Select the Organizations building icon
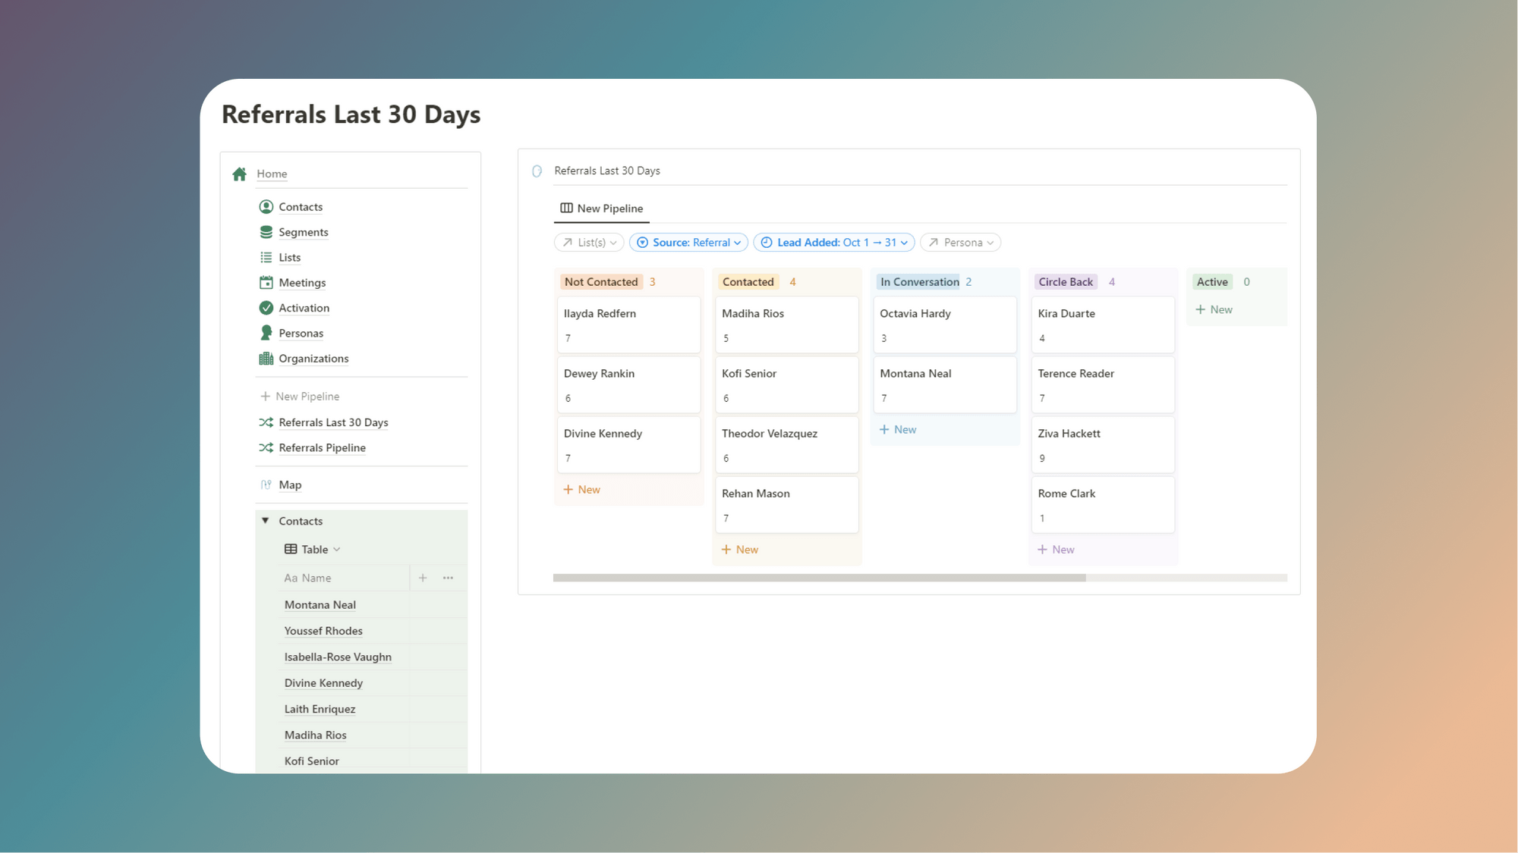Screen dimensions: 1518x853 pyautogui.click(x=266, y=358)
